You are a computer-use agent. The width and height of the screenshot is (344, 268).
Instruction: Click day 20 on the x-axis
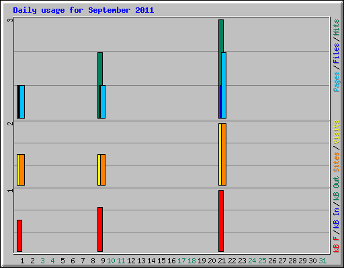tap(212, 261)
